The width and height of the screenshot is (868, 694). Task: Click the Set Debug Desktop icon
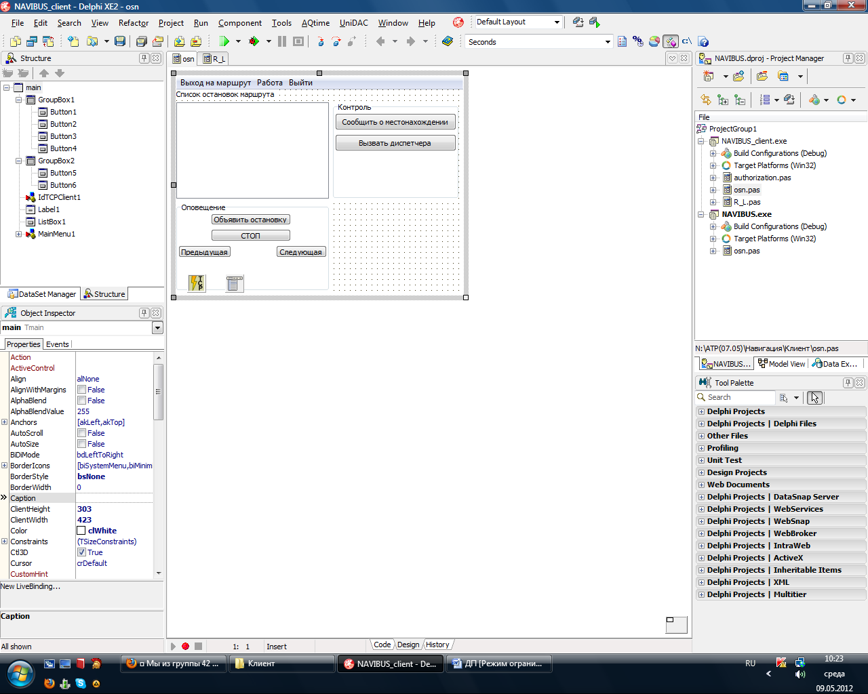[595, 22]
